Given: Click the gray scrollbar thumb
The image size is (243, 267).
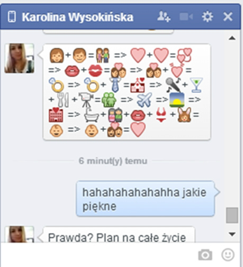Looking at the screenshot, I should [232, 215].
